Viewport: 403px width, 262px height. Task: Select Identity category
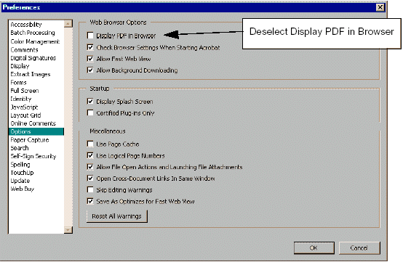pyautogui.click(x=21, y=99)
